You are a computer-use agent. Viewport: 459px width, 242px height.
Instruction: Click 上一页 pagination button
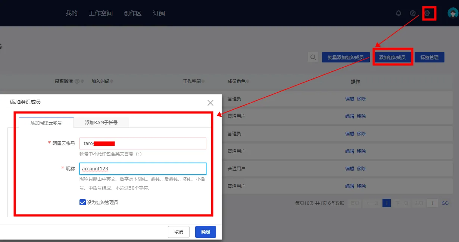[x=371, y=203]
